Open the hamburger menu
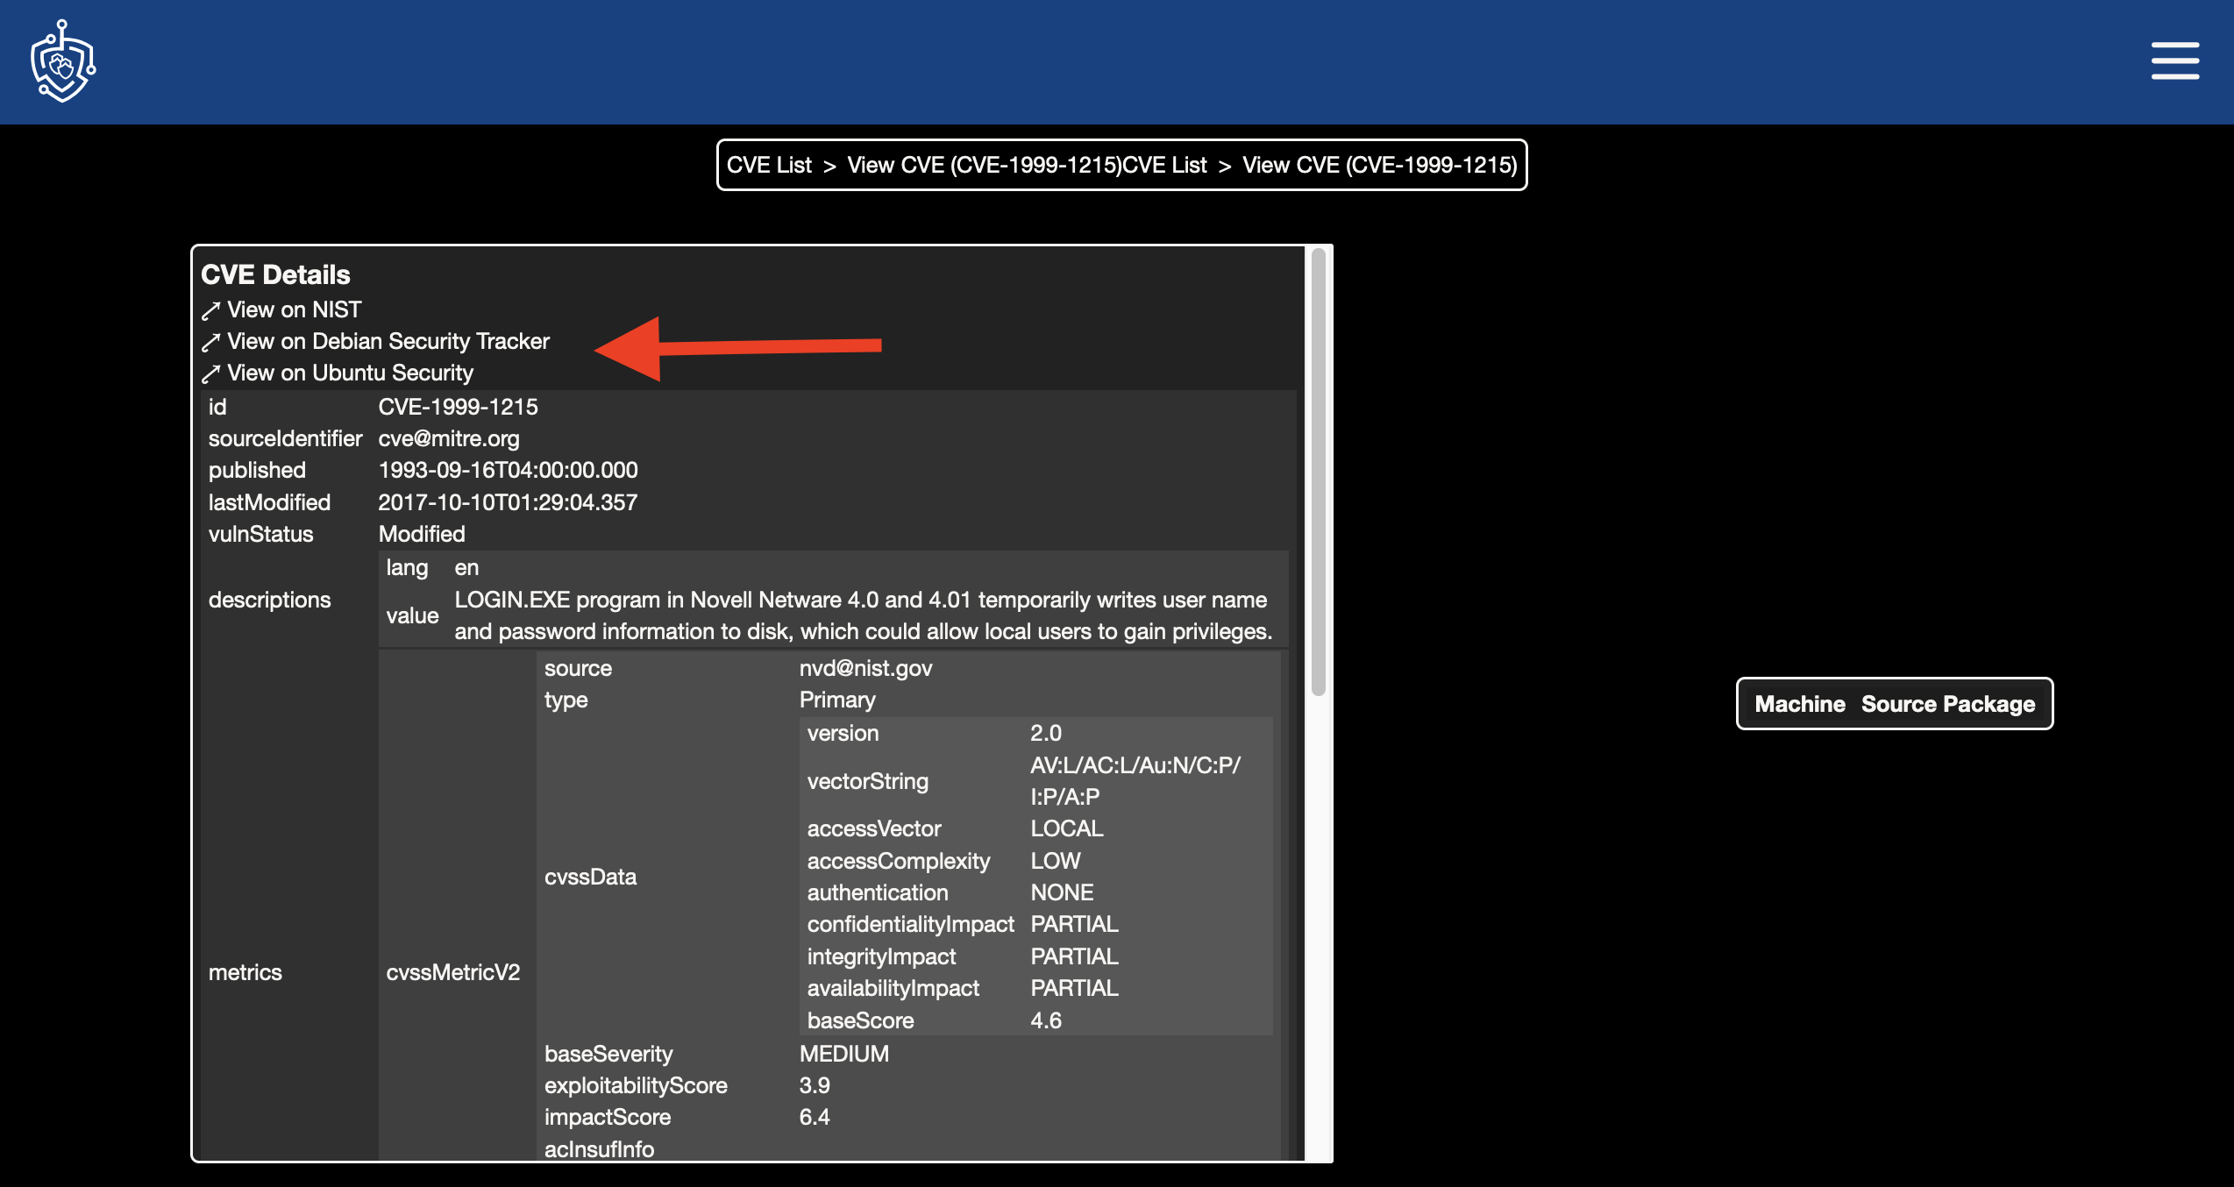Screen dimensions: 2234x1187 [2174, 60]
